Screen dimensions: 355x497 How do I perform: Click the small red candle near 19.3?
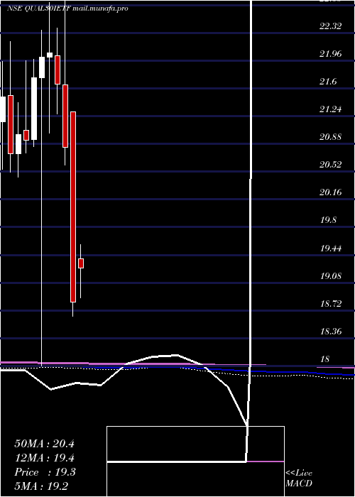pyautogui.click(x=81, y=263)
